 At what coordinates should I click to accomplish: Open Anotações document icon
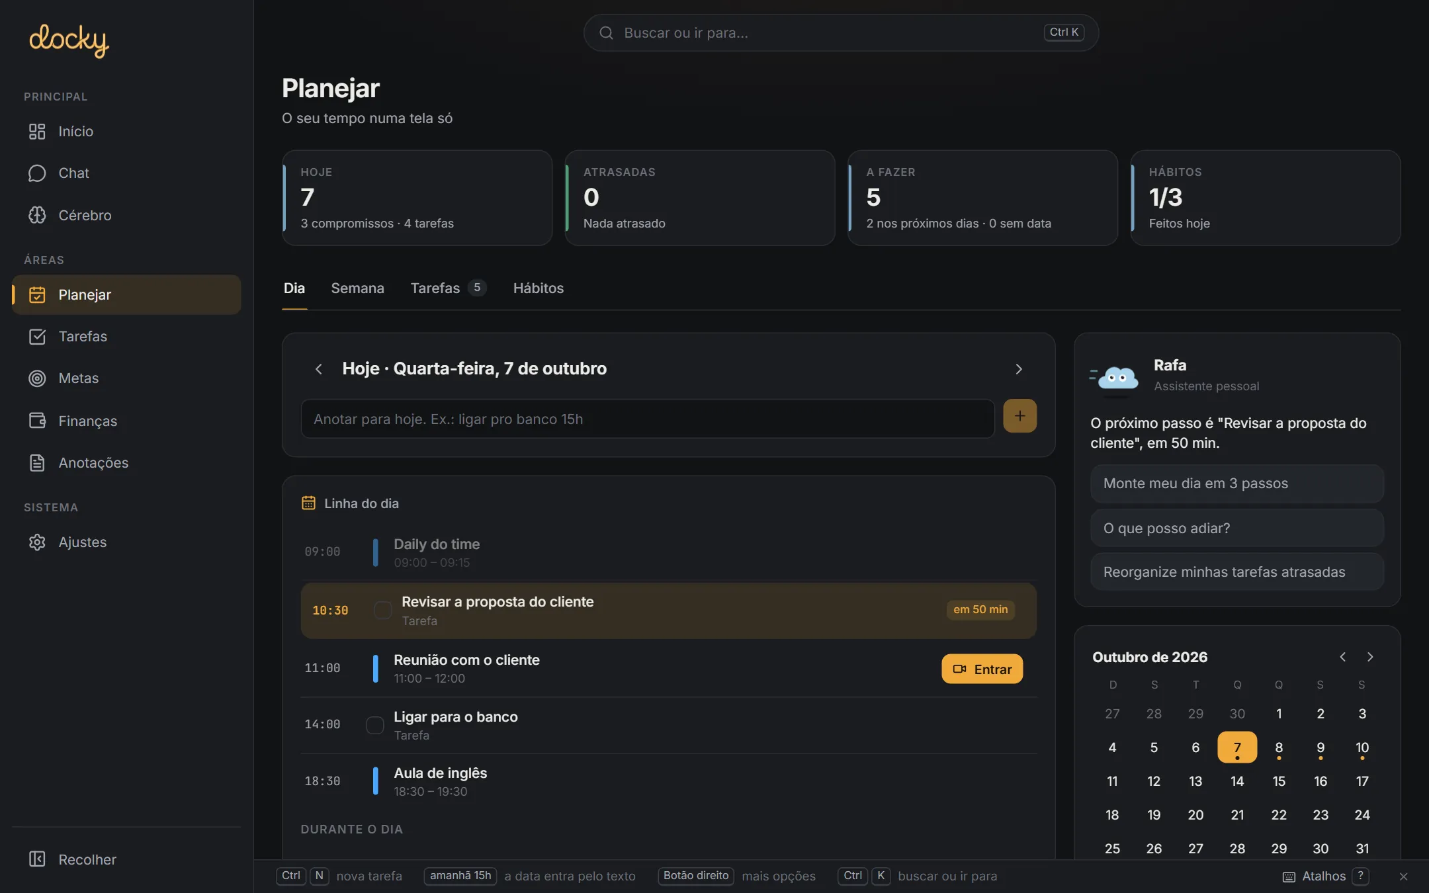[37, 462]
